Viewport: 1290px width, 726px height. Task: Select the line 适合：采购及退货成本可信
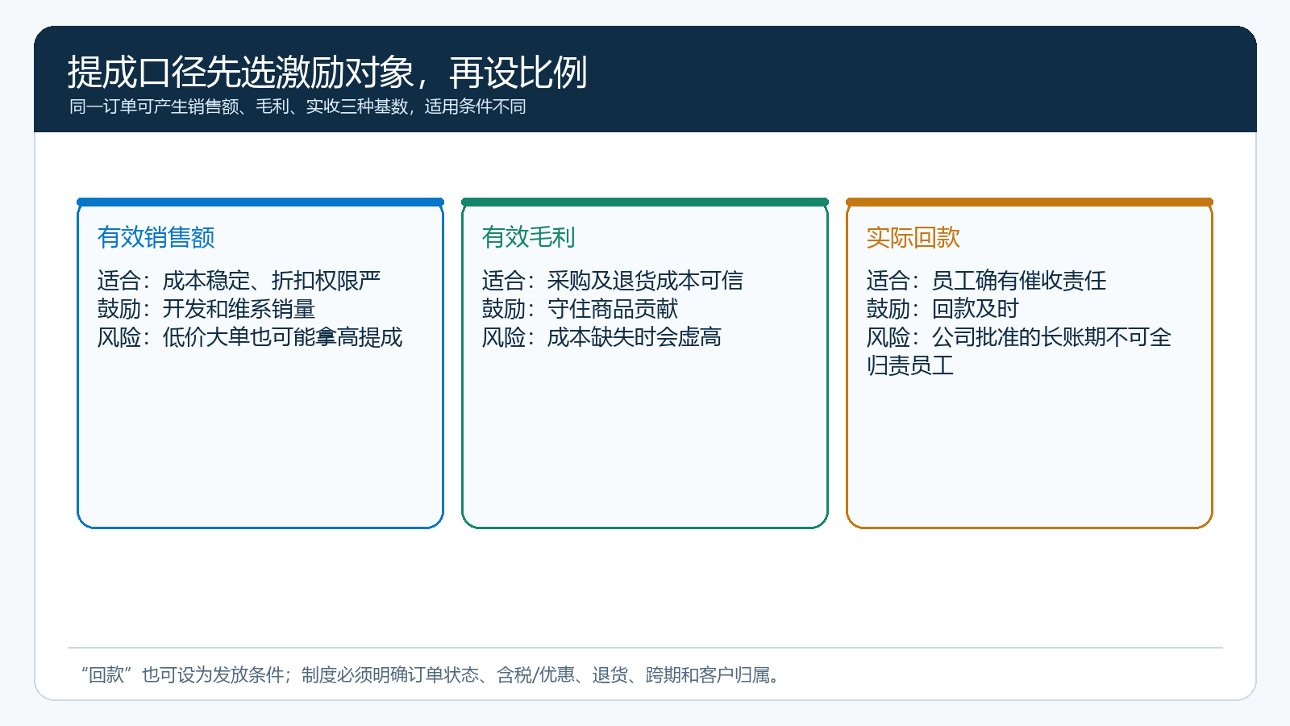(x=613, y=281)
